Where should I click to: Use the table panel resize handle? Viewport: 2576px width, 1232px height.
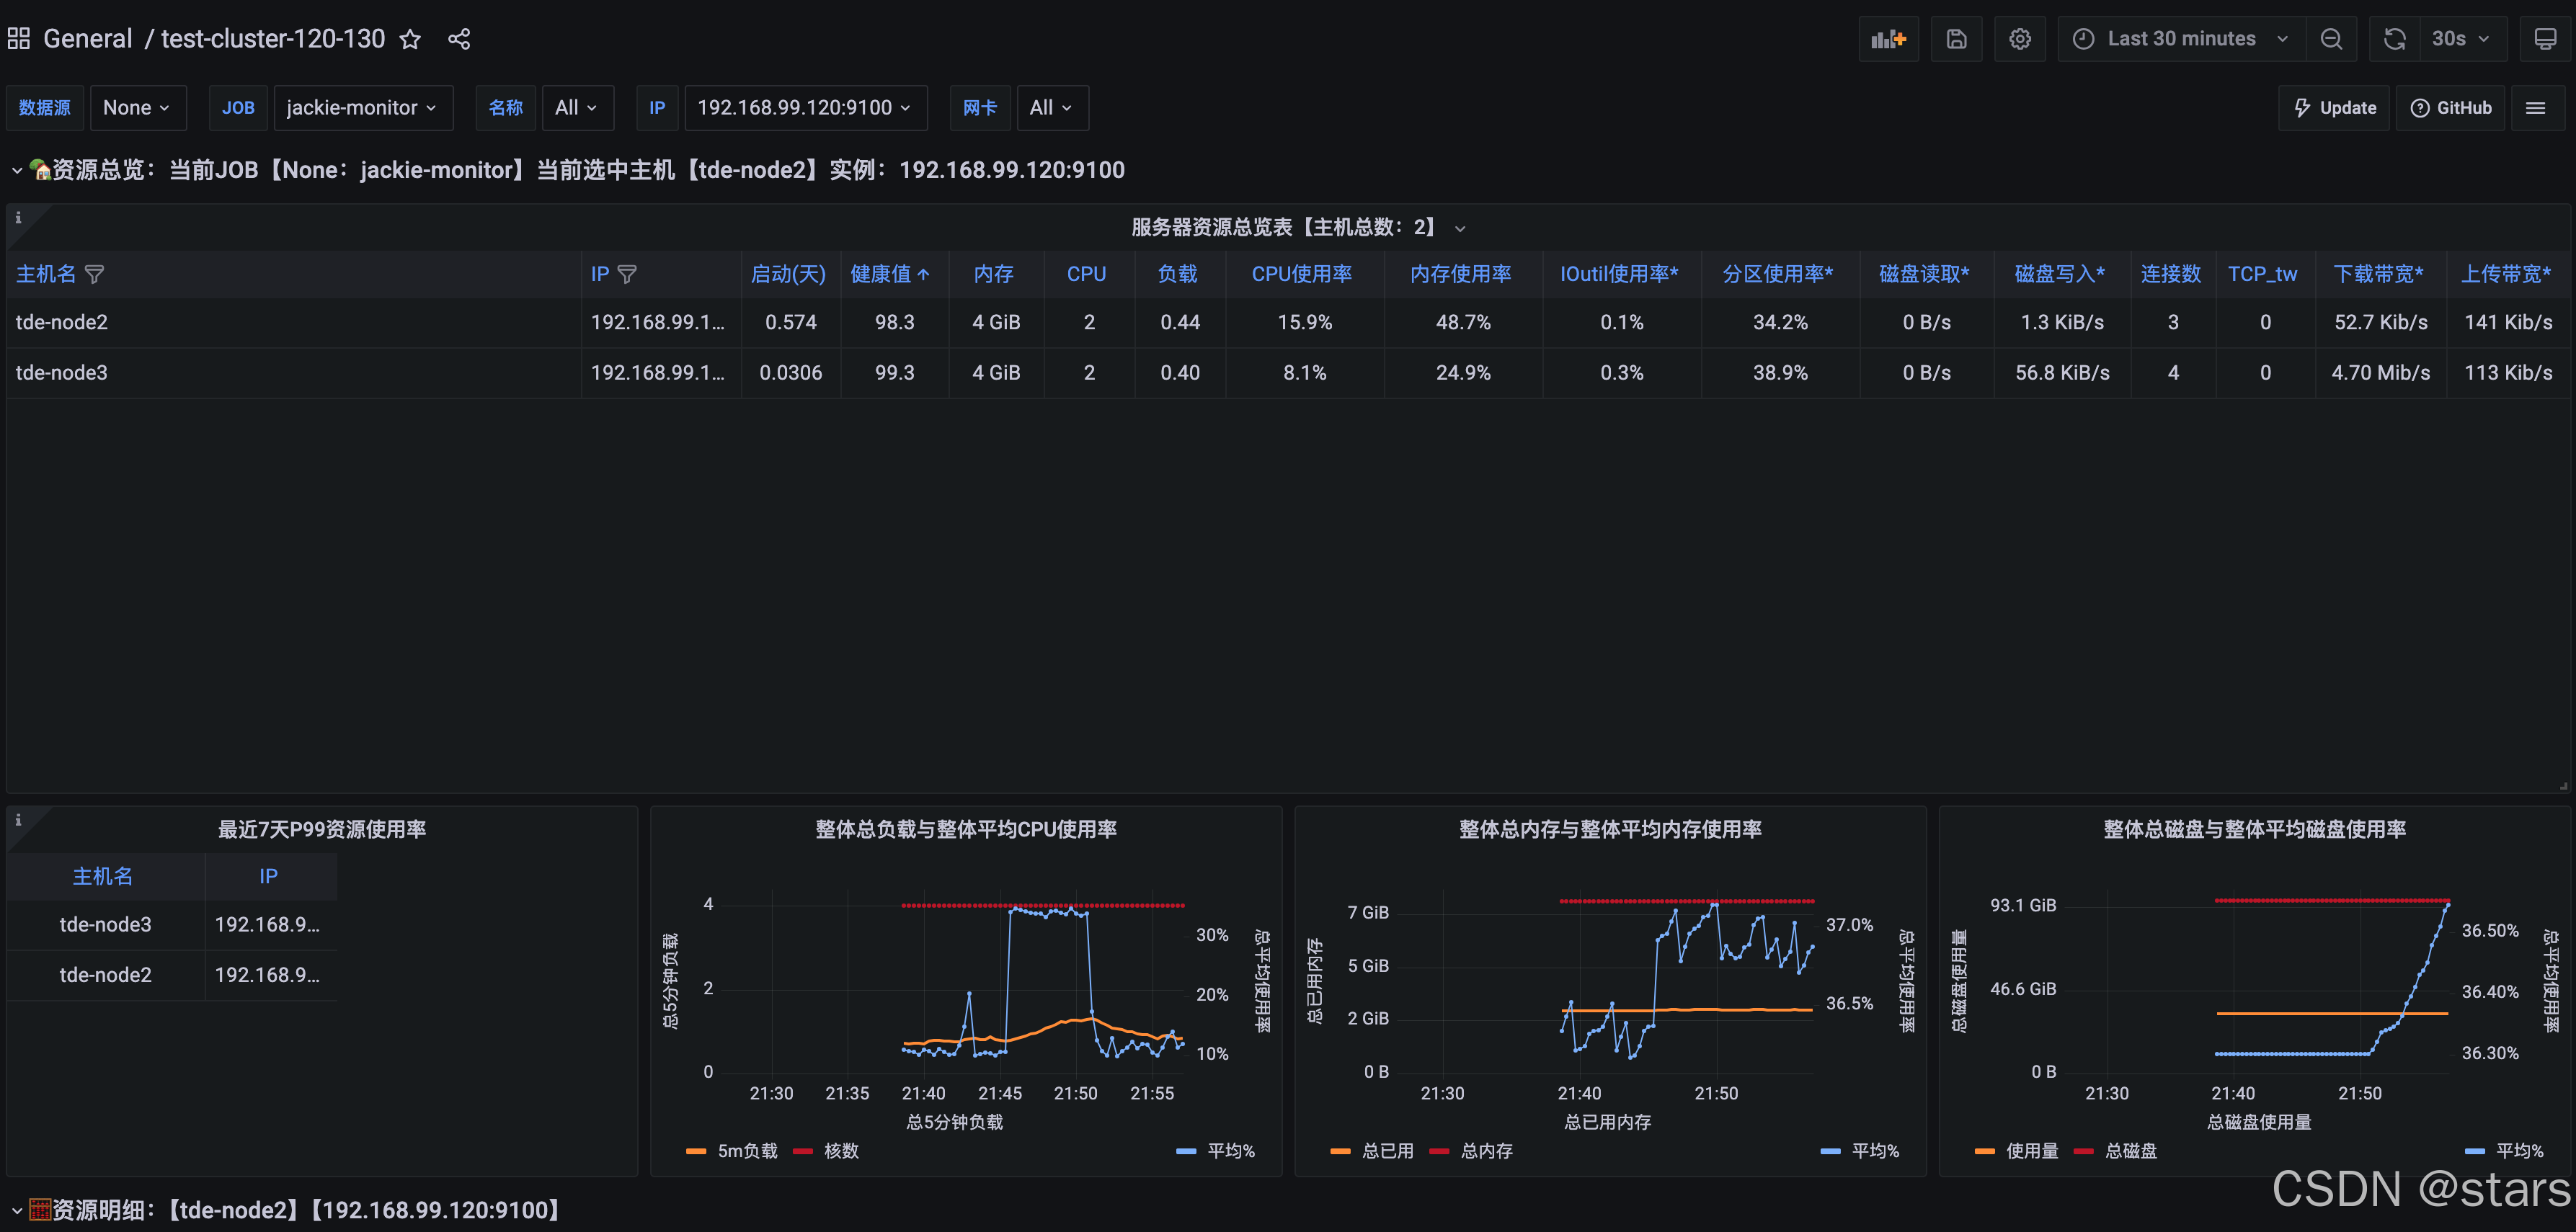[2562, 786]
